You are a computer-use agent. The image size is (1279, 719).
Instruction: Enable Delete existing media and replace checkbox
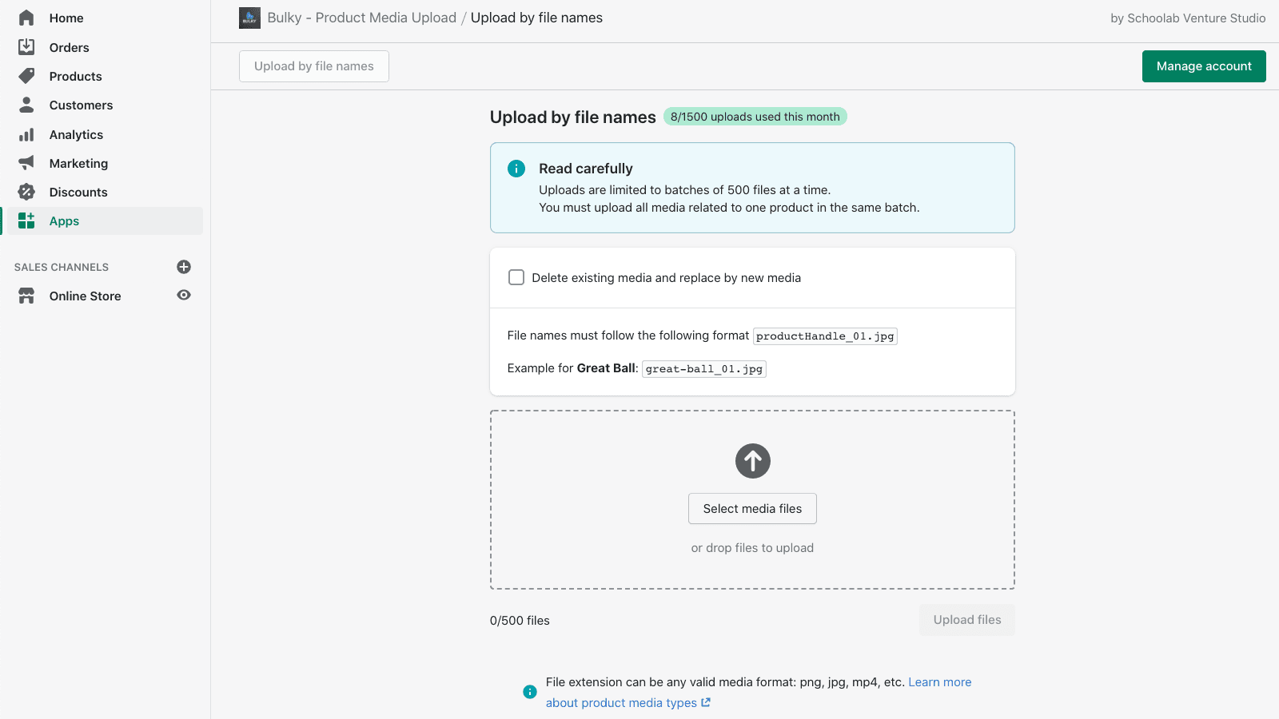[x=516, y=277]
